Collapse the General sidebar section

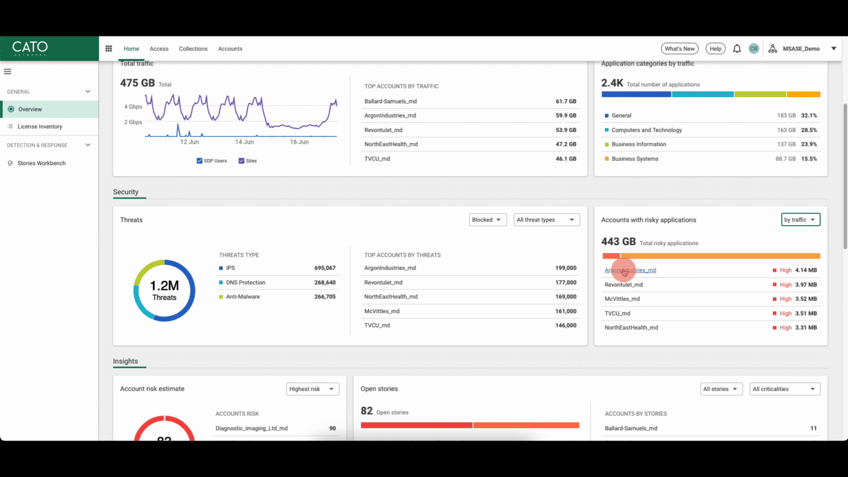point(87,92)
